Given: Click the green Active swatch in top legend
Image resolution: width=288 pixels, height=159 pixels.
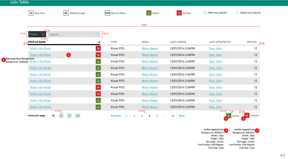Looking at the screenshot, I should point(149,13).
